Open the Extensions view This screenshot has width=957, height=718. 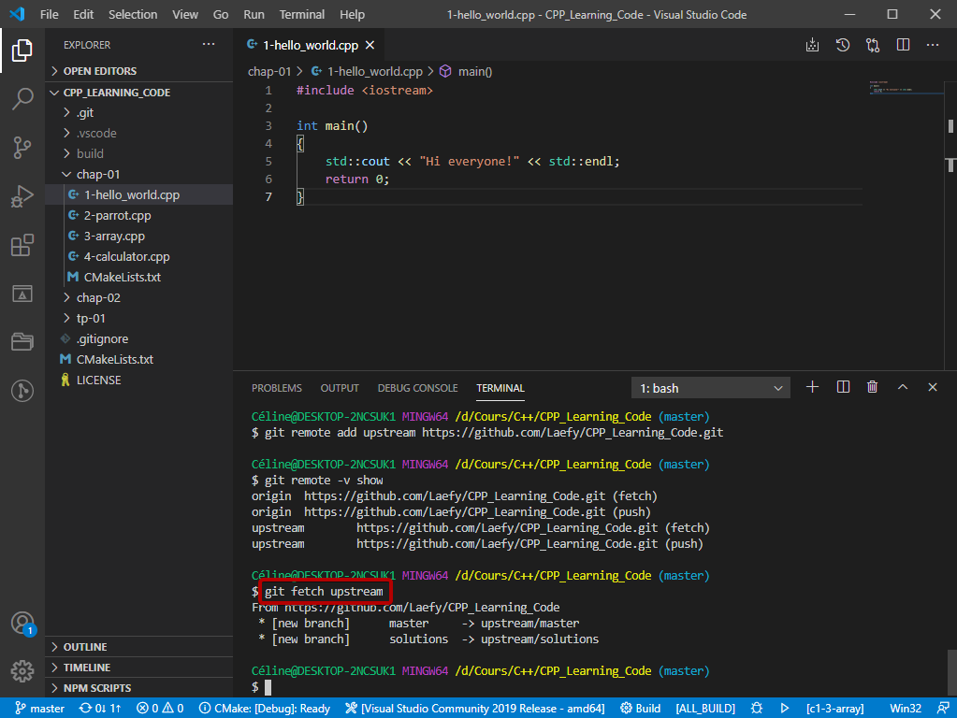point(22,245)
